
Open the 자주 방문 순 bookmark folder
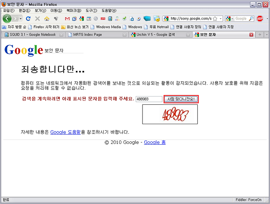click(x=14, y=27)
